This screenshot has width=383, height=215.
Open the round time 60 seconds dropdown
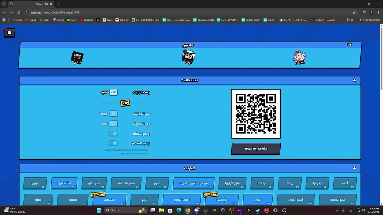point(113,92)
